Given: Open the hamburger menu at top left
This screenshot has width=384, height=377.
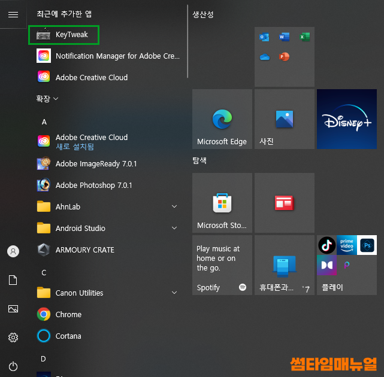Looking at the screenshot, I should click(x=13, y=14).
